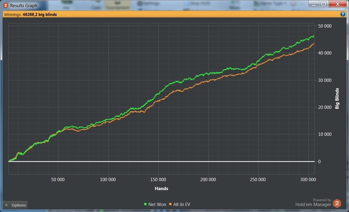Screen dimensions: 349x212
Task: Click the 300 000 hands axis label
Action: 308,180
